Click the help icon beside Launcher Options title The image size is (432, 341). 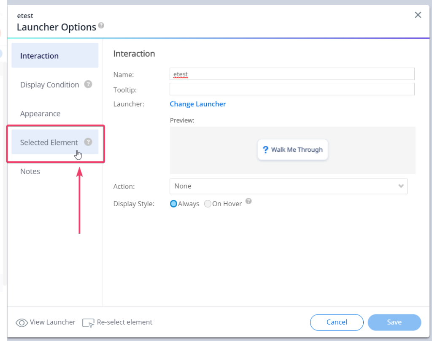point(101,25)
